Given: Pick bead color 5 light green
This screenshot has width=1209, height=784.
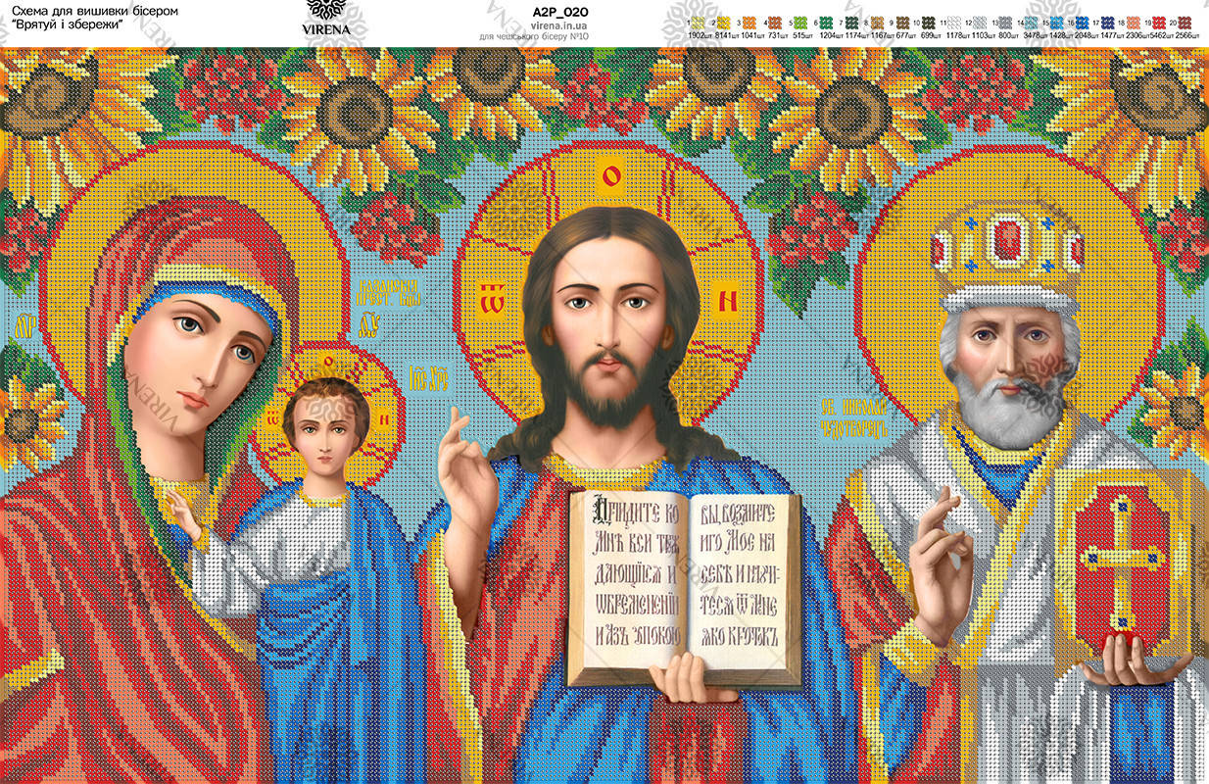Looking at the screenshot, I should click(800, 23).
